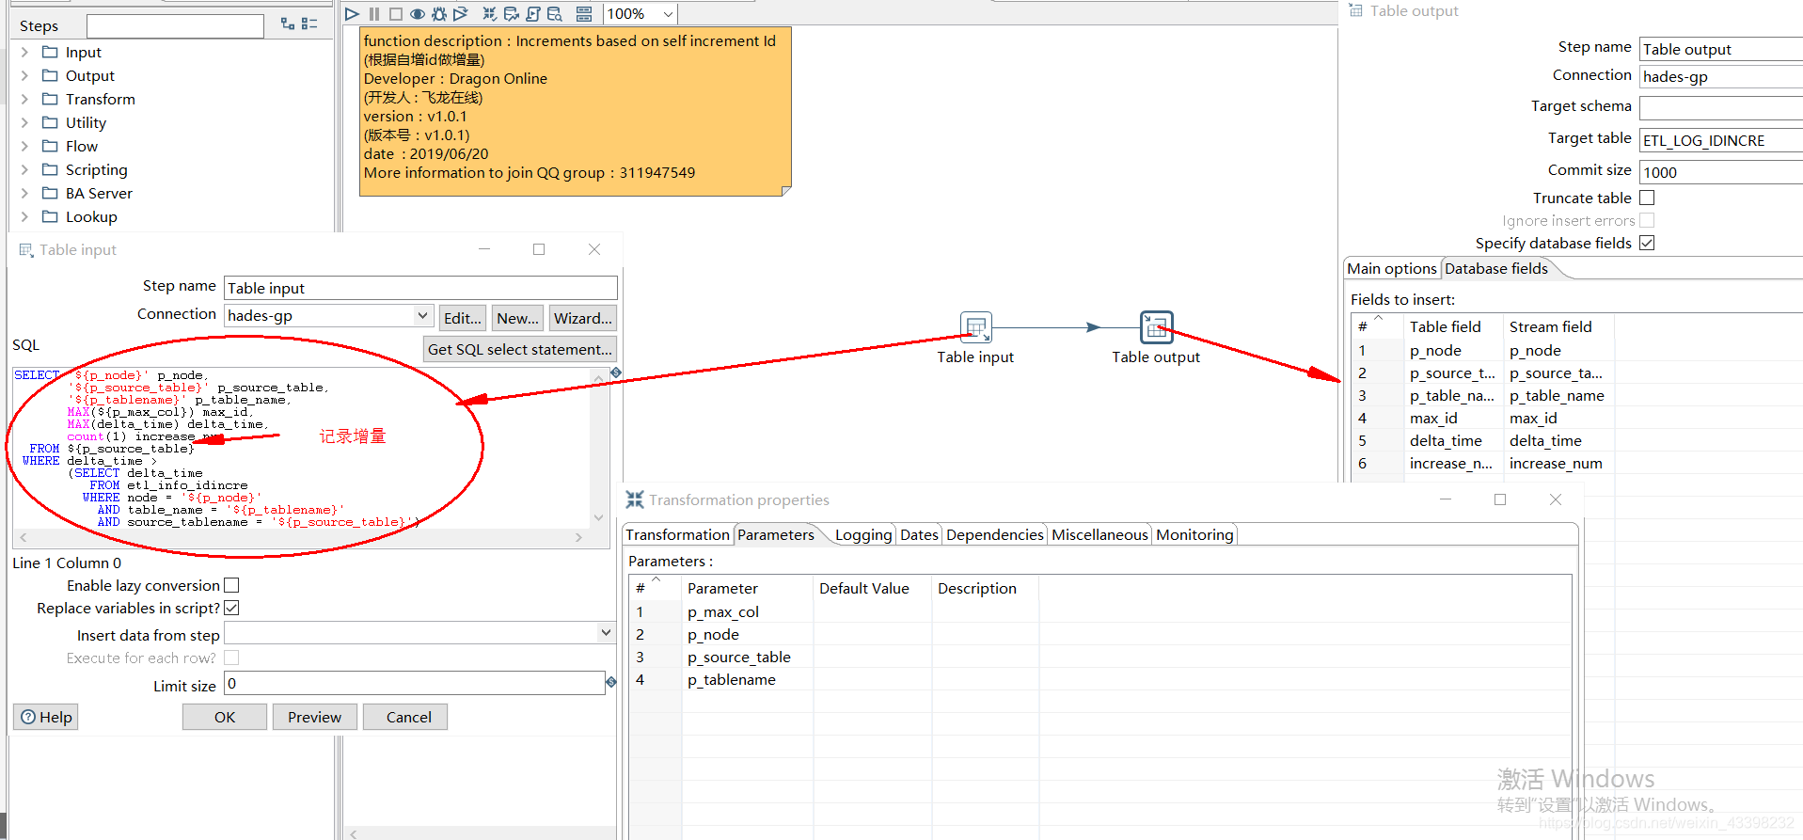Run the transformation with the play icon

352,14
